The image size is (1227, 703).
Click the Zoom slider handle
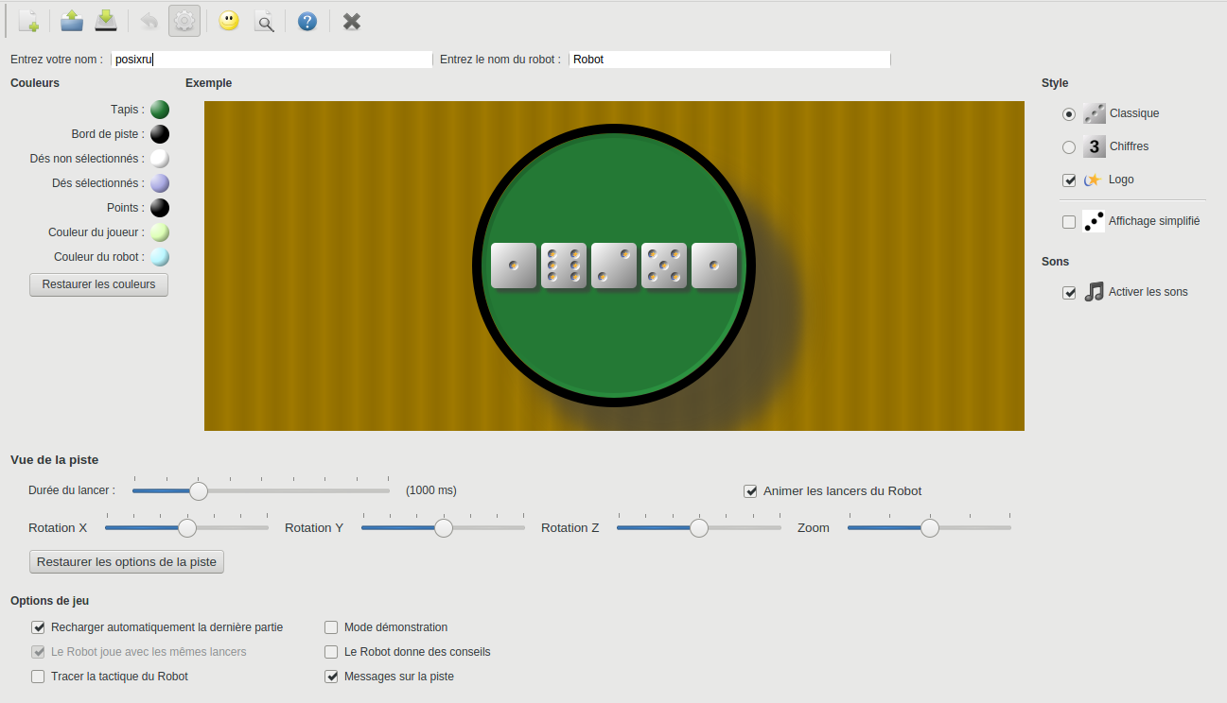(930, 527)
